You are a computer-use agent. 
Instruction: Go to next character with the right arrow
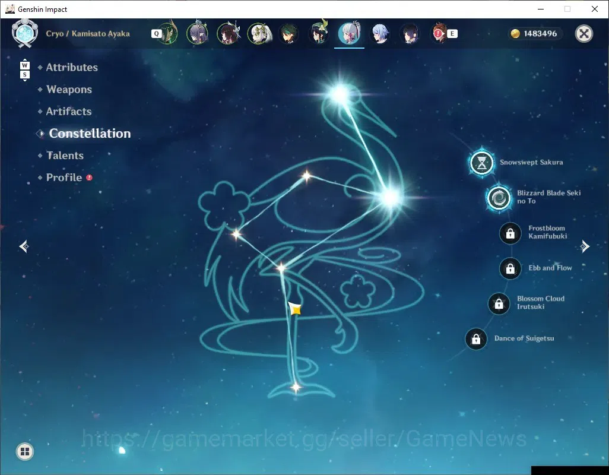pyautogui.click(x=585, y=246)
